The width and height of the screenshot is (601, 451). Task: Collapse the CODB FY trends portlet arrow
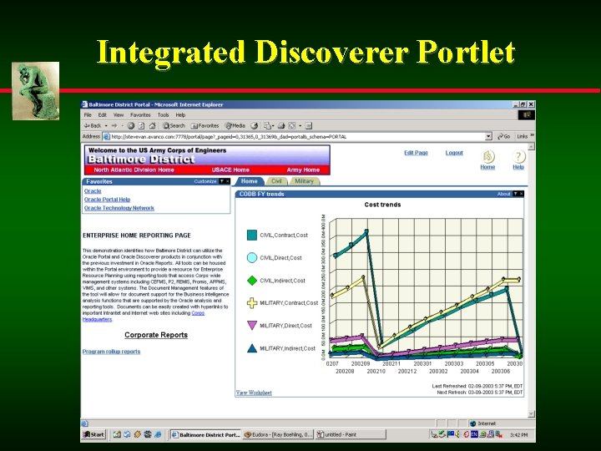pyautogui.click(x=516, y=194)
